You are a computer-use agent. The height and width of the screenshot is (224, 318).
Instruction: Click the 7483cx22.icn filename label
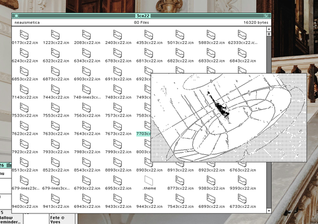(x=118, y=97)
